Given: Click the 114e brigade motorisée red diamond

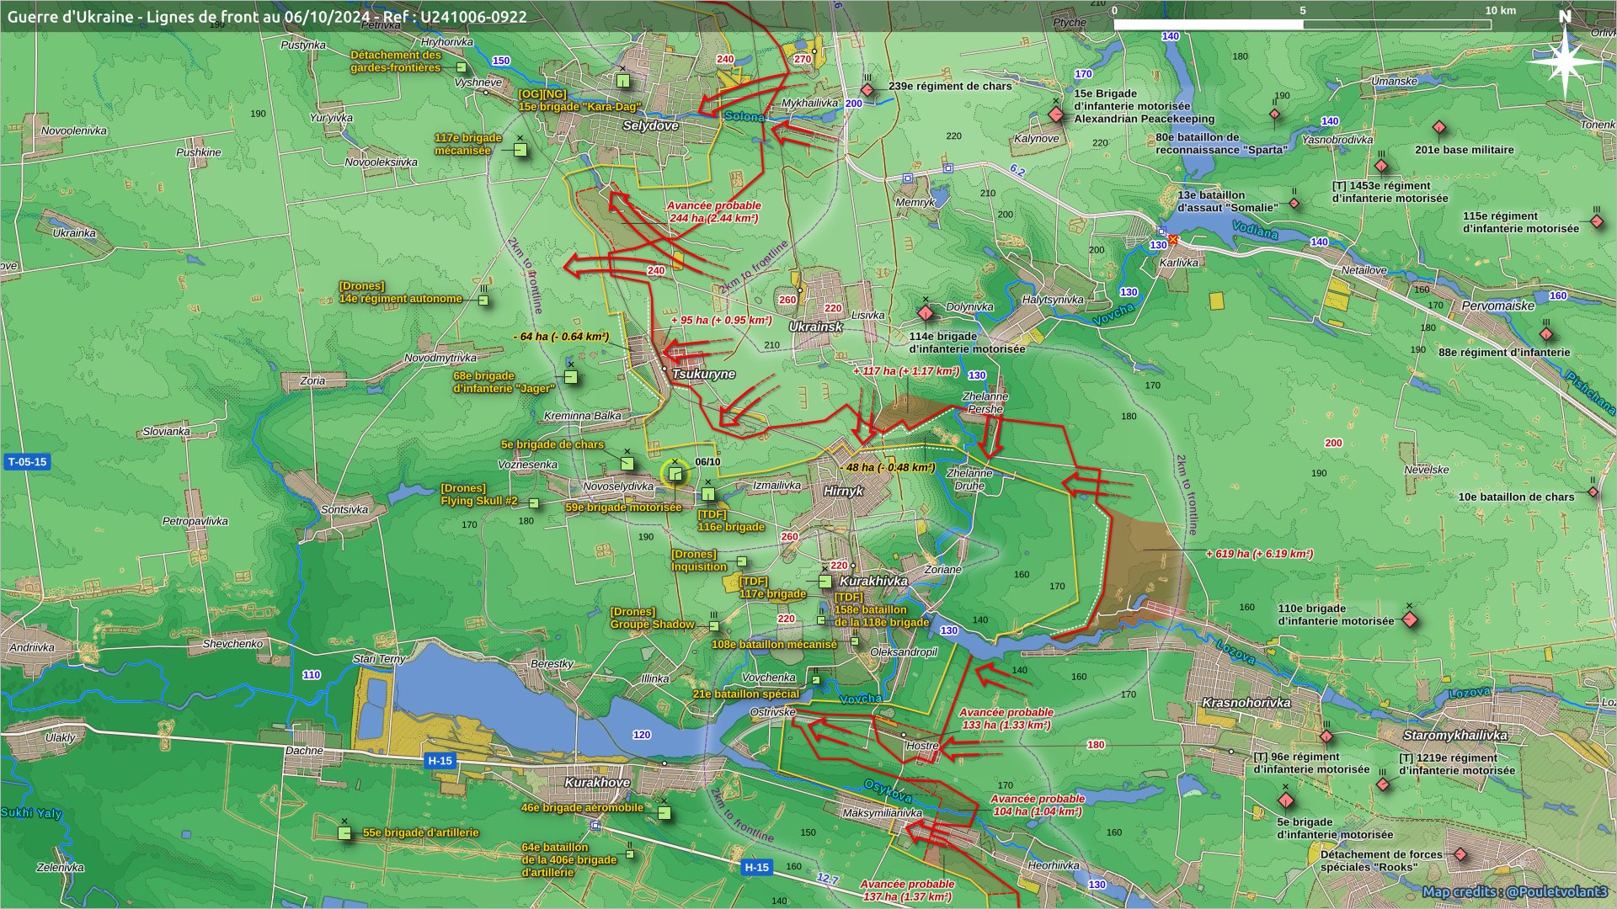Looking at the screenshot, I should (926, 314).
